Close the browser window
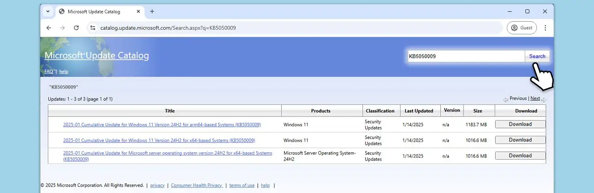Viewport: 594px width, 193px height. [544, 12]
